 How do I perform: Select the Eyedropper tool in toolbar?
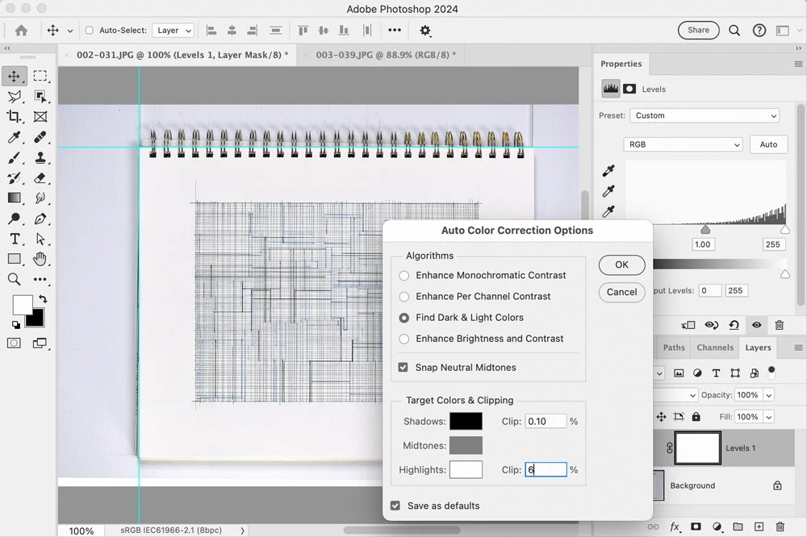(x=14, y=137)
